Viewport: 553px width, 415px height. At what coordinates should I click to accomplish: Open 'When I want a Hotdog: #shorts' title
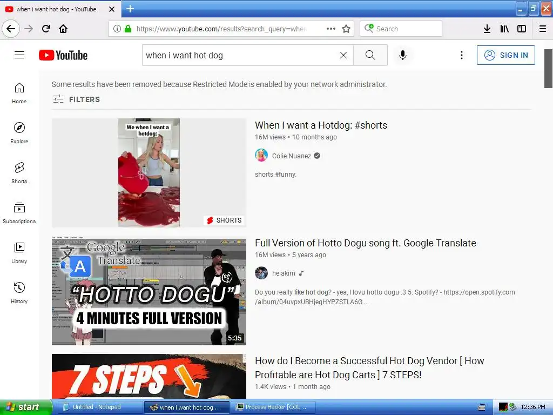[x=321, y=125]
